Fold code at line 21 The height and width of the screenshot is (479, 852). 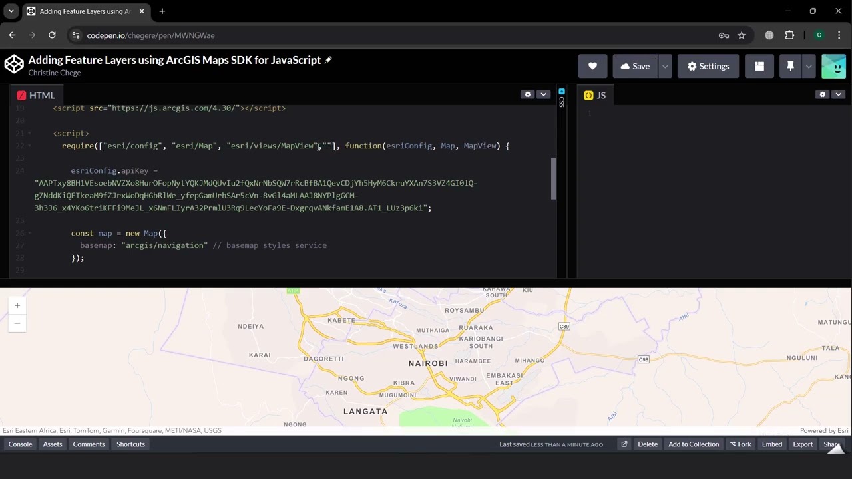(x=29, y=133)
